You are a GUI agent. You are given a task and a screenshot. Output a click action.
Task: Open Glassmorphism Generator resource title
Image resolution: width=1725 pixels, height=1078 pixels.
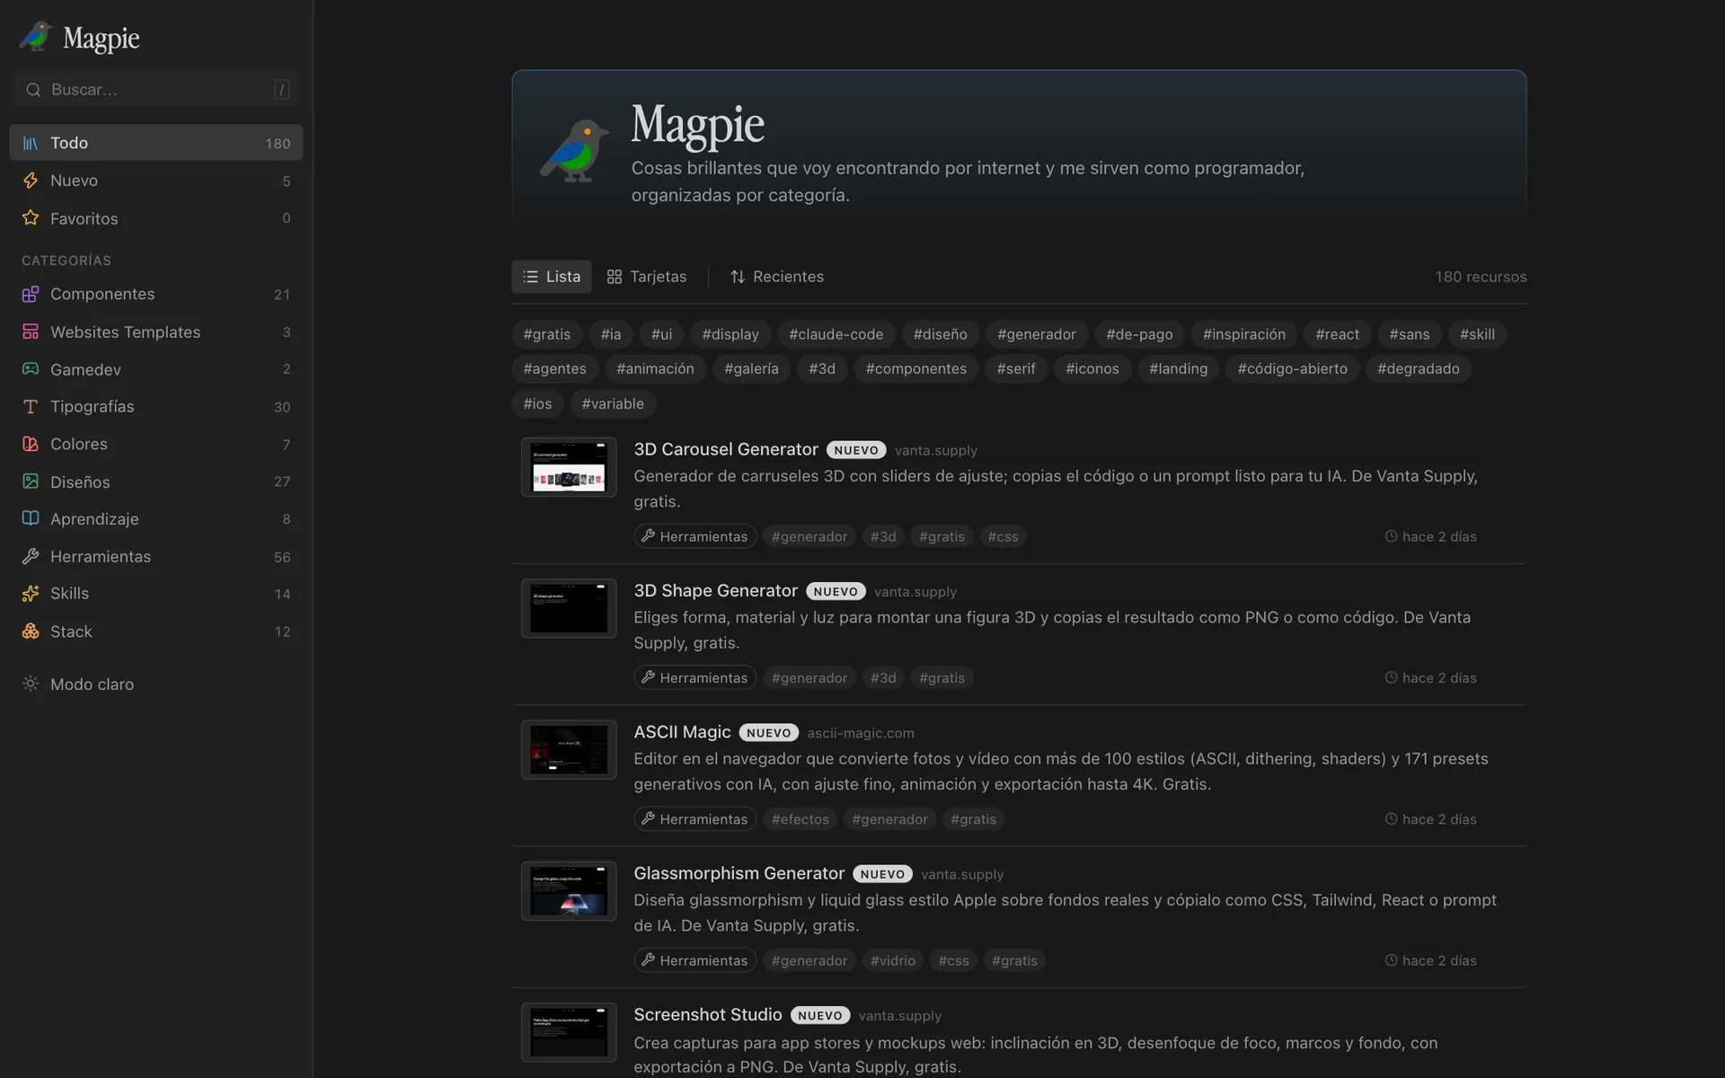tap(739, 873)
